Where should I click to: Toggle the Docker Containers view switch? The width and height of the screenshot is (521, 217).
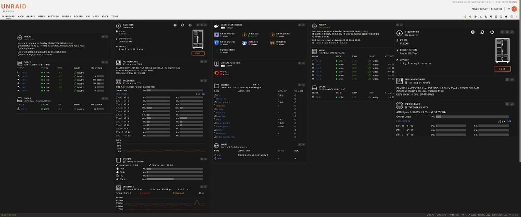click(x=223, y=28)
